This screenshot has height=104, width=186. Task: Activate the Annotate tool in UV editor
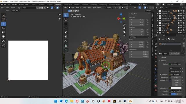coord(3,41)
